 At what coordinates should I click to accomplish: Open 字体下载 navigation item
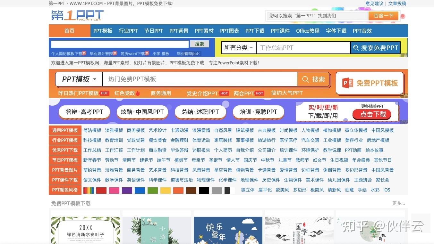[x=336, y=31]
